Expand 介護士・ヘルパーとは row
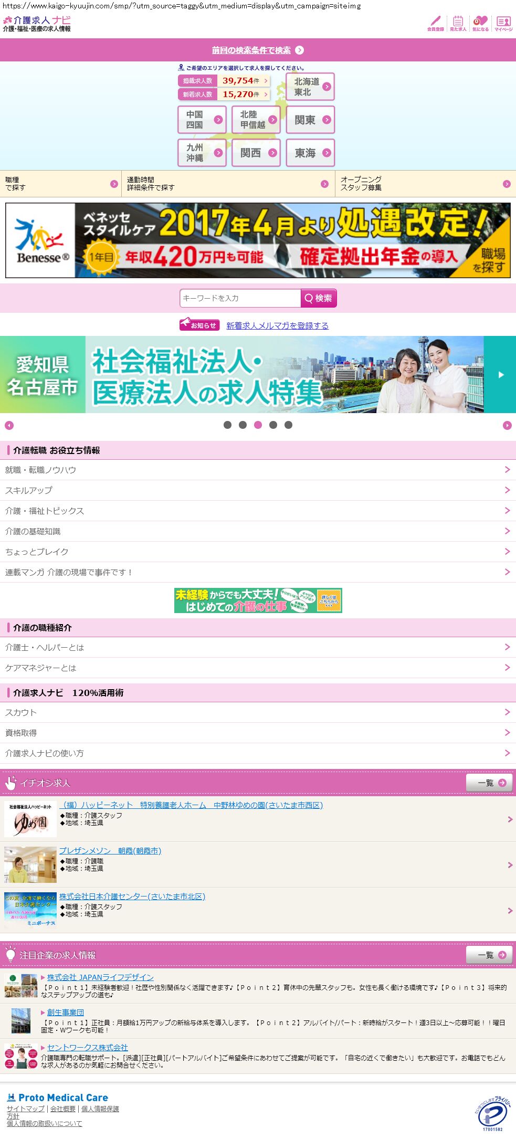 (258, 647)
